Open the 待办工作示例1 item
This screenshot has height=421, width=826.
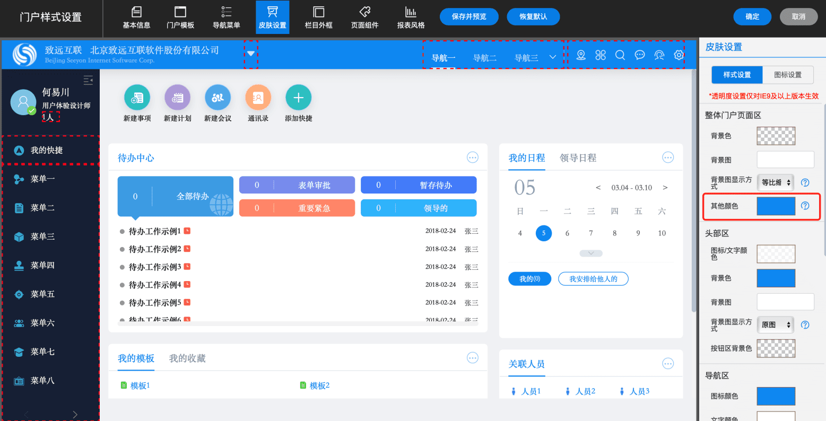click(x=155, y=231)
